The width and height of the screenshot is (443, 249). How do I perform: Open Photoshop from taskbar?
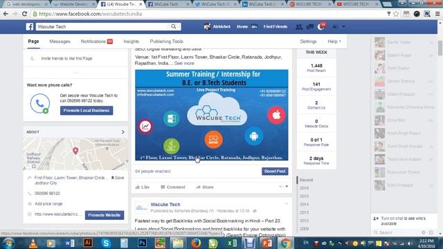142,243
